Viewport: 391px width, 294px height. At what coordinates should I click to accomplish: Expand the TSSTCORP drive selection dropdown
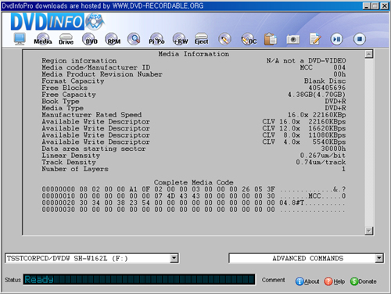(x=174, y=258)
